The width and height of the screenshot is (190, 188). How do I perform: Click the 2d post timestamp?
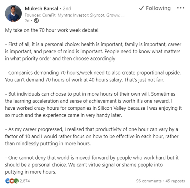click(27, 21)
